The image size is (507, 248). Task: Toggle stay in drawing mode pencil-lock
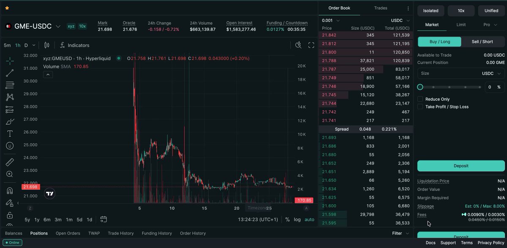10,203
